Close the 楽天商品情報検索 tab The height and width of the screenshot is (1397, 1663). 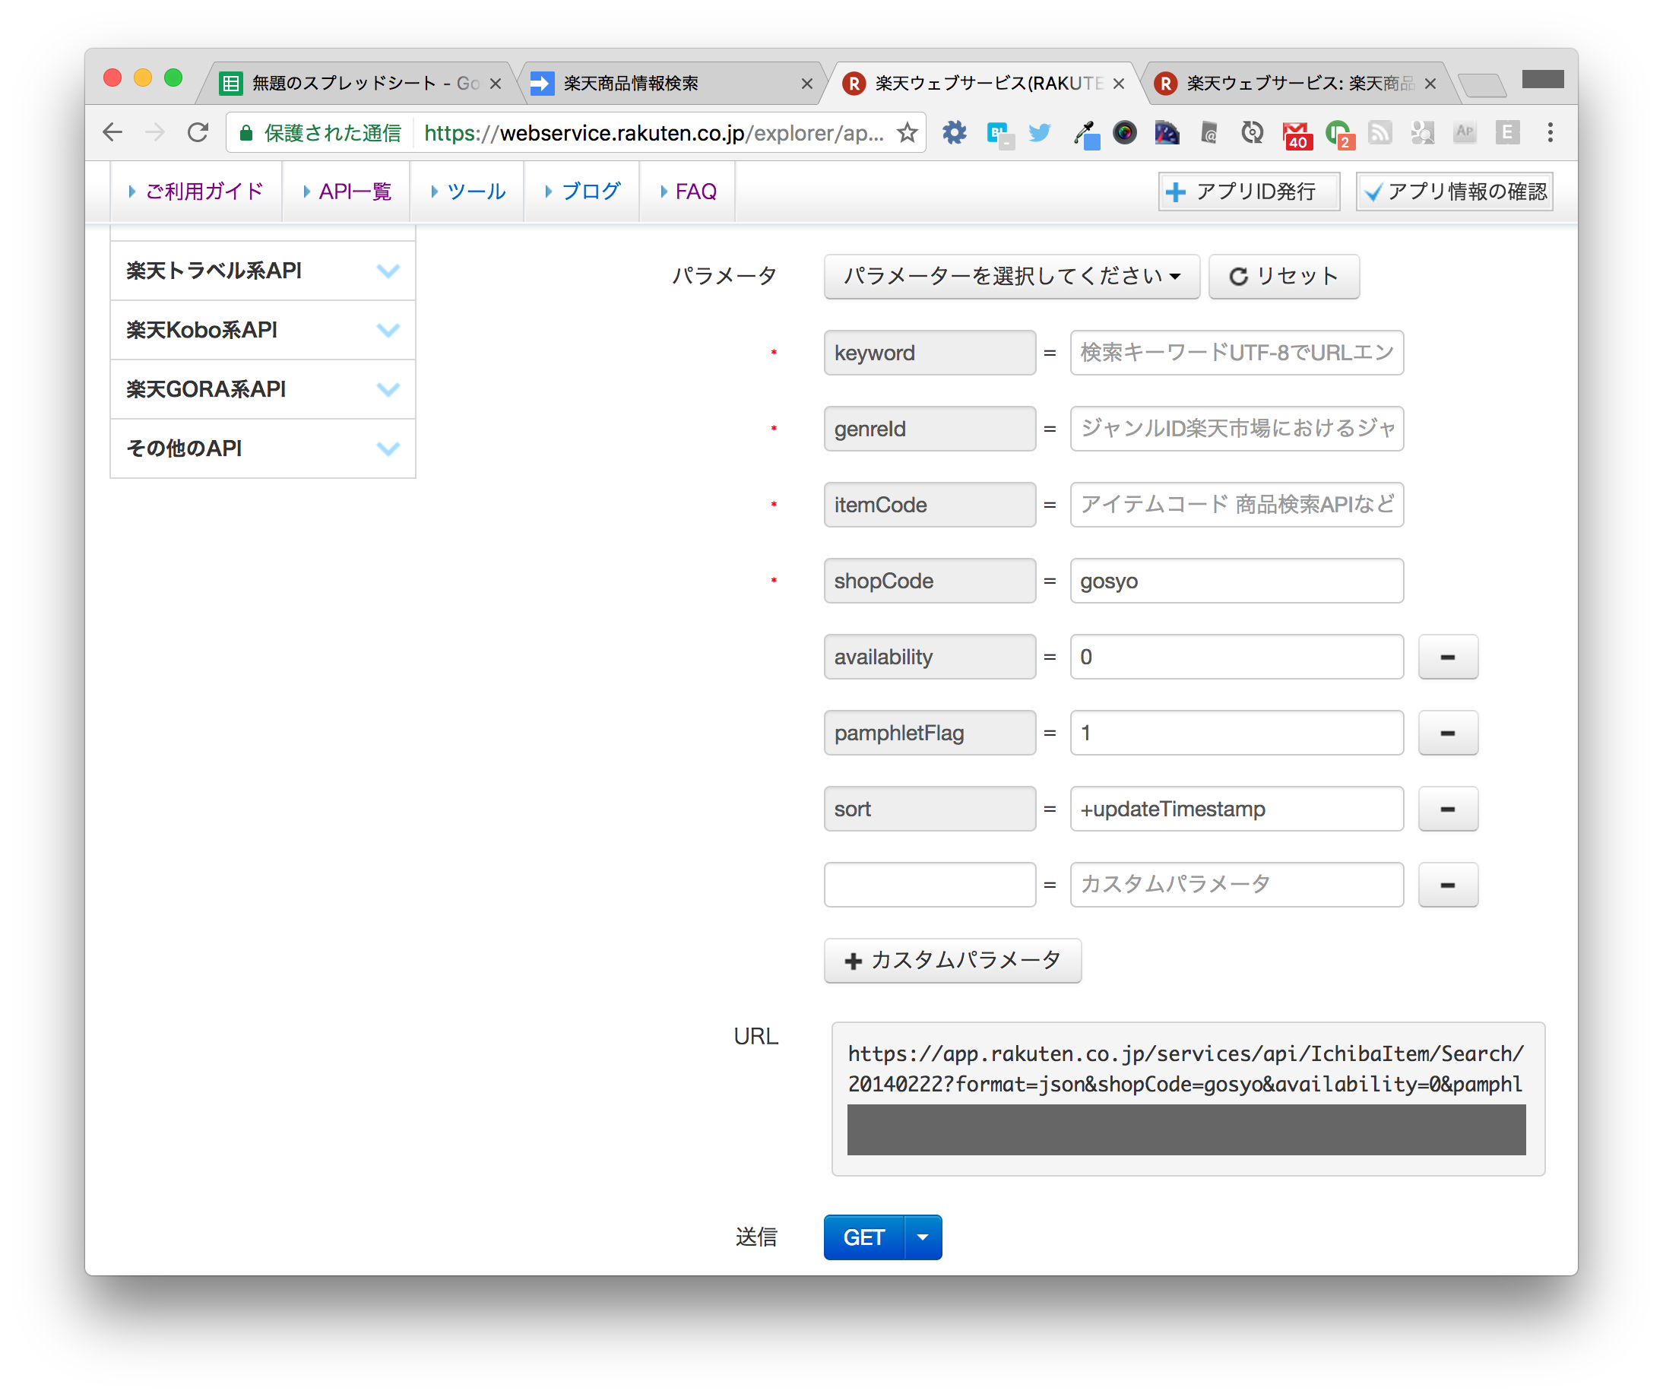pos(807,84)
